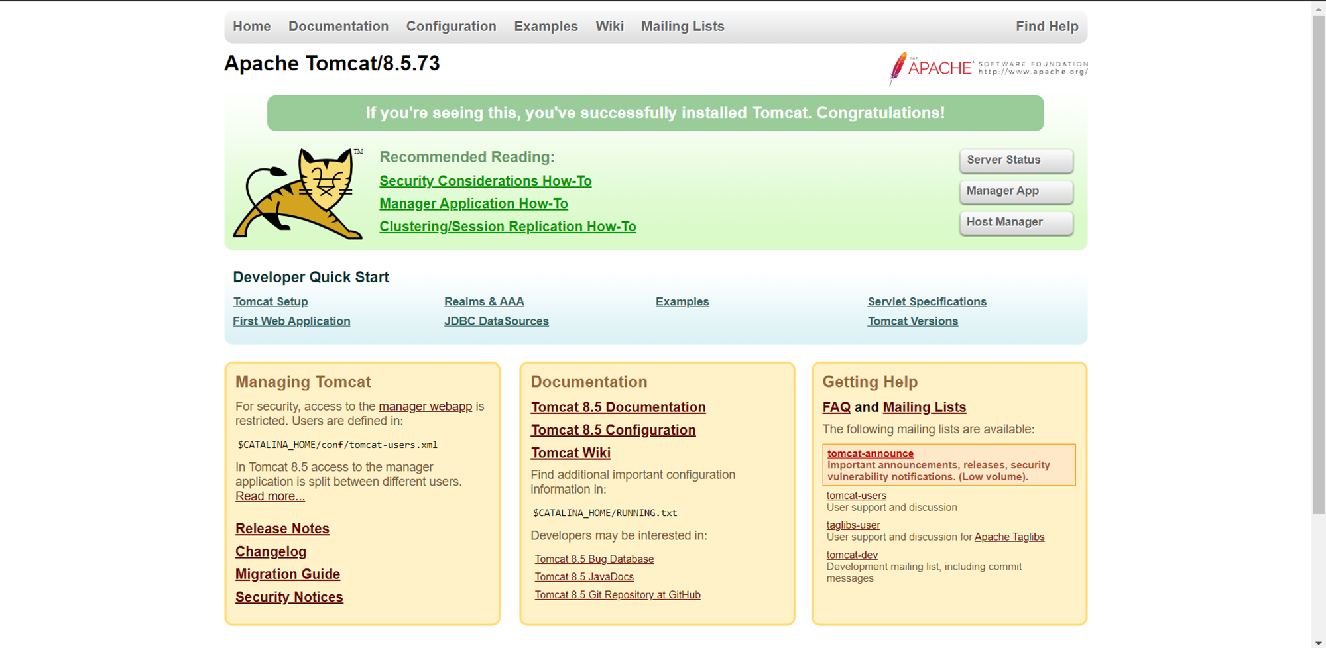This screenshot has width=1326, height=648.
Task: Go to Configuration in the top nav
Action: (451, 27)
